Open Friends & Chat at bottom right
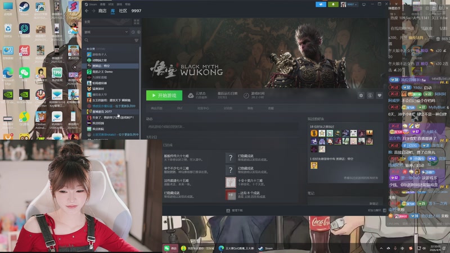Image resolution: width=450 pixels, height=253 pixels. pos(377,210)
